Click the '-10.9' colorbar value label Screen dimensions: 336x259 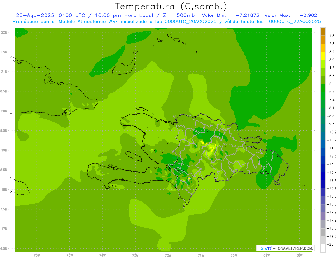point(332,140)
